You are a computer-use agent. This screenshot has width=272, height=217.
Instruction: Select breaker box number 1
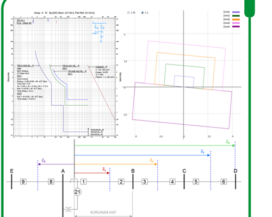(83, 182)
